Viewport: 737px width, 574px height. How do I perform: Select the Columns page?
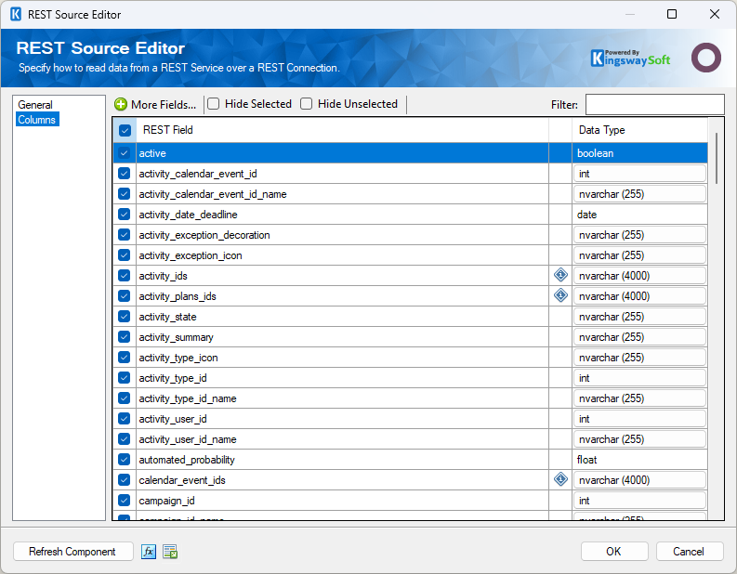click(36, 119)
